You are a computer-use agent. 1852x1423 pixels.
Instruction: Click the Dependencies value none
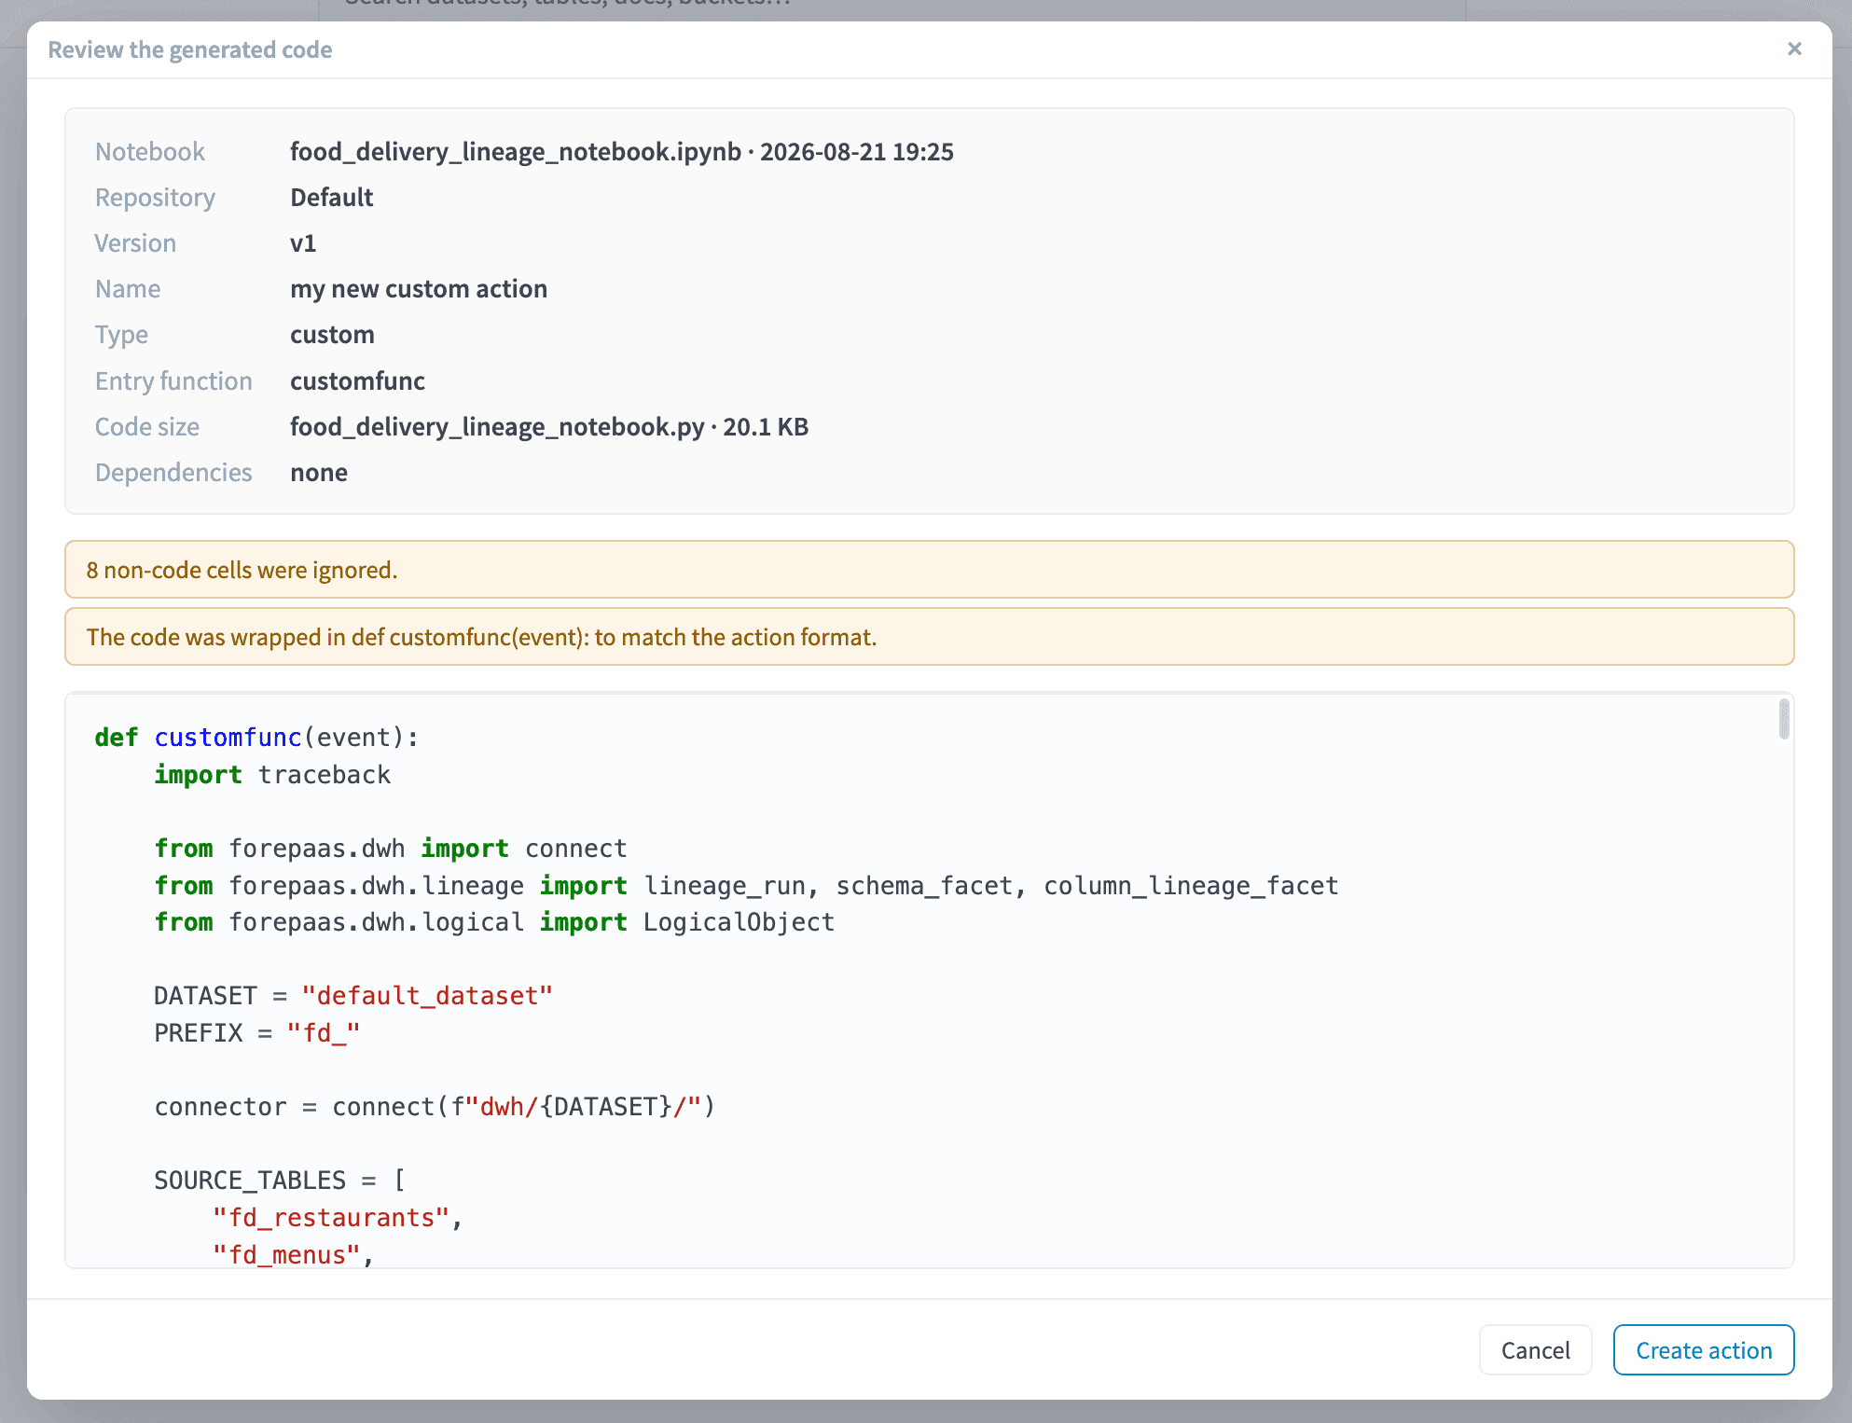click(x=319, y=472)
